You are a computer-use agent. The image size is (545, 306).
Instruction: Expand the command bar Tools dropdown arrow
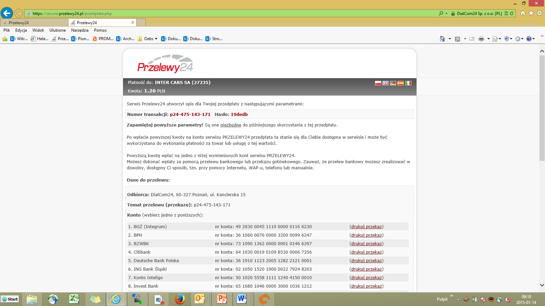[x=522, y=39]
